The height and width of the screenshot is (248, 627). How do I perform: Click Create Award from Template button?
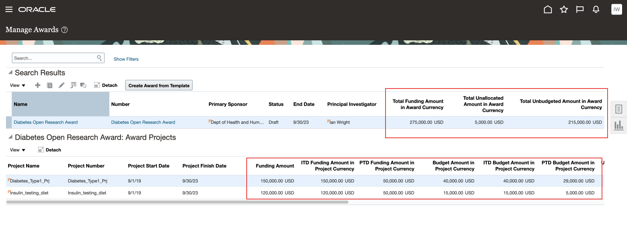click(x=159, y=86)
